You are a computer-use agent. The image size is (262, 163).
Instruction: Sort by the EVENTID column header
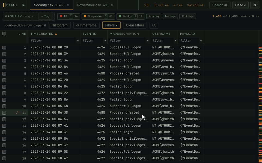point(90,34)
